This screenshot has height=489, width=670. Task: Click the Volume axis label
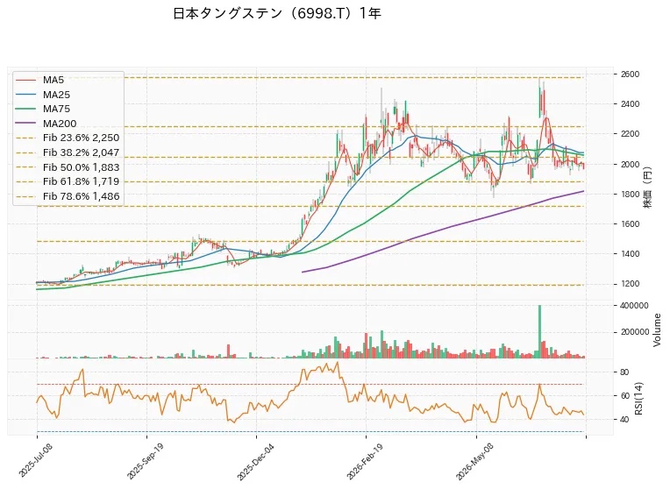(657, 330)
